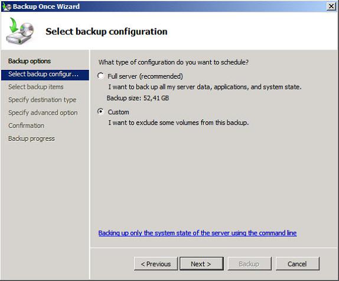Viewport: 339px width, 281px height.
Task: Choose the Custom backup radio option
Action: point(100,112)
